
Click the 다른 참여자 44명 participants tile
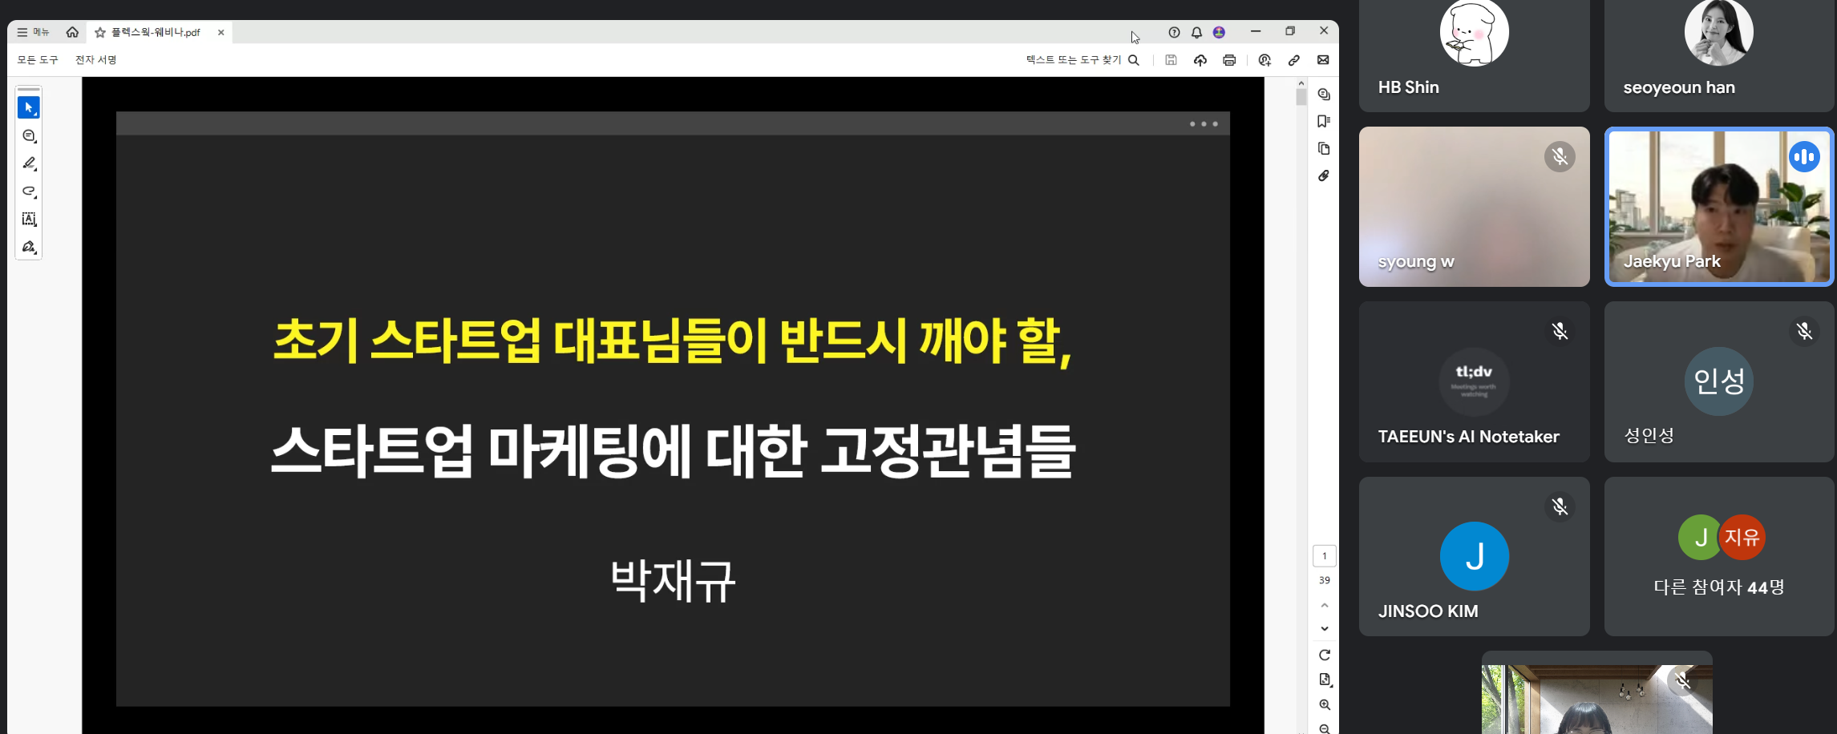[1718, 556]
